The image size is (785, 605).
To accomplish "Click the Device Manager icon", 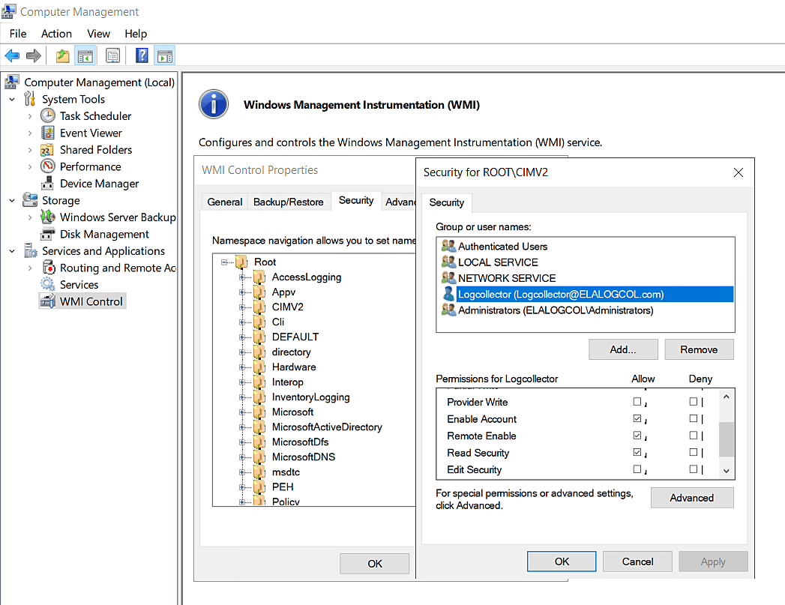I will point(47,184).
